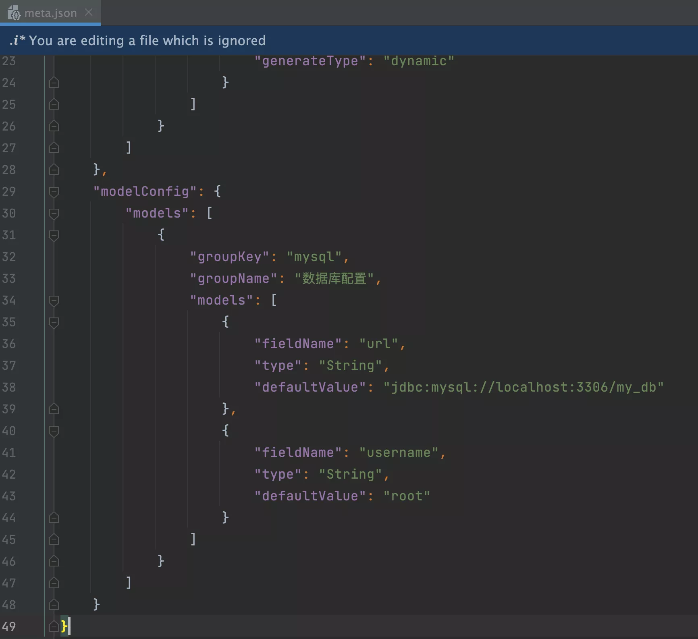Viewport: 698px width, 639px height.
Task: Collapse fold marker on line 26
Action: [x=54, y=126]
